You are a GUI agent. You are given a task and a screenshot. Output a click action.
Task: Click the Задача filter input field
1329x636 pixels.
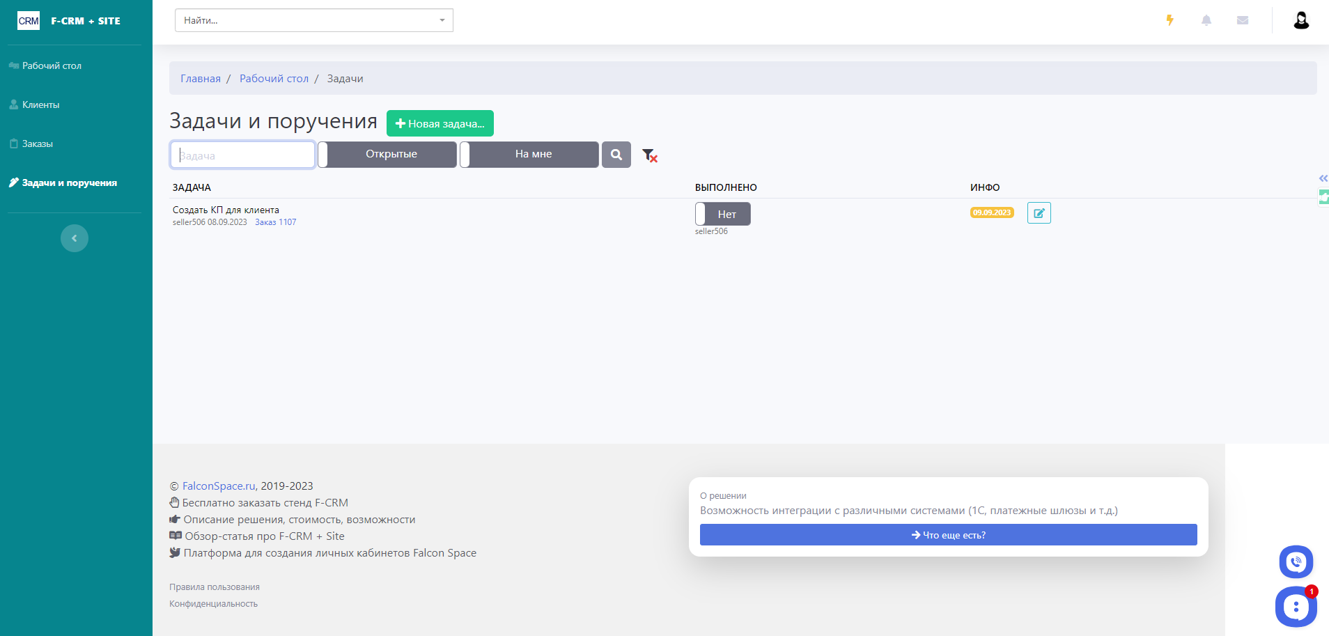pos(242,155)
